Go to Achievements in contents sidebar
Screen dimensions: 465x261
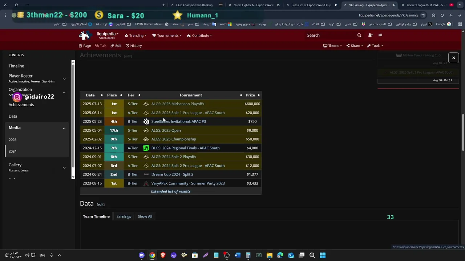pos(21,105)
